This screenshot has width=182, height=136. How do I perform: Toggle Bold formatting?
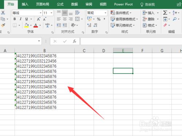click(x=15, y=19)
